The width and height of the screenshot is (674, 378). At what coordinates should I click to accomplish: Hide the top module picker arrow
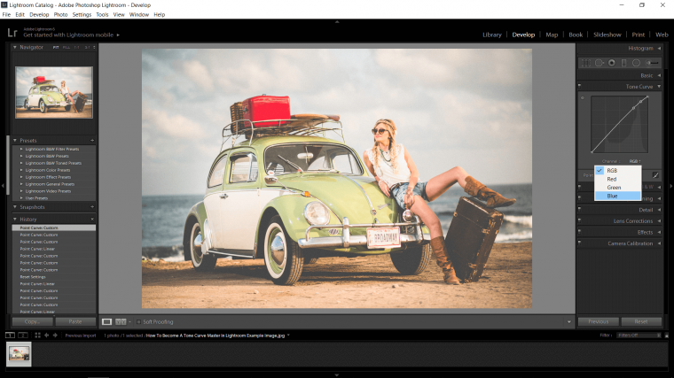pyautogui.click(x=337, y=21)
